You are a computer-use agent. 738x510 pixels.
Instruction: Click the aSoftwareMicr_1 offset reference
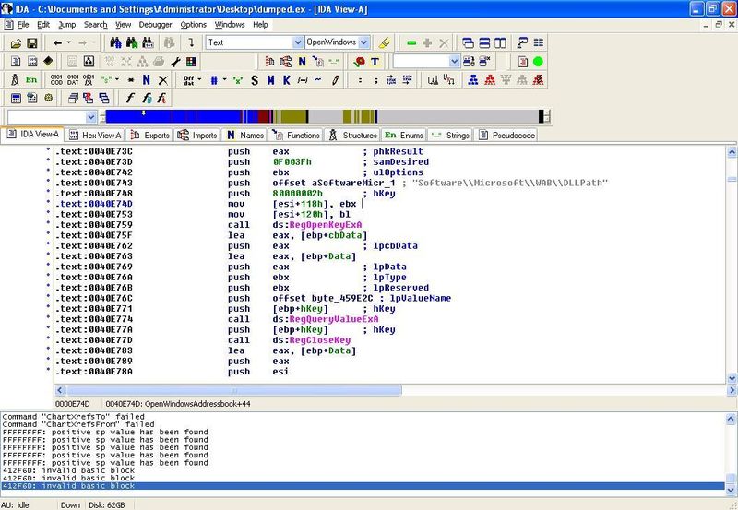353,183
